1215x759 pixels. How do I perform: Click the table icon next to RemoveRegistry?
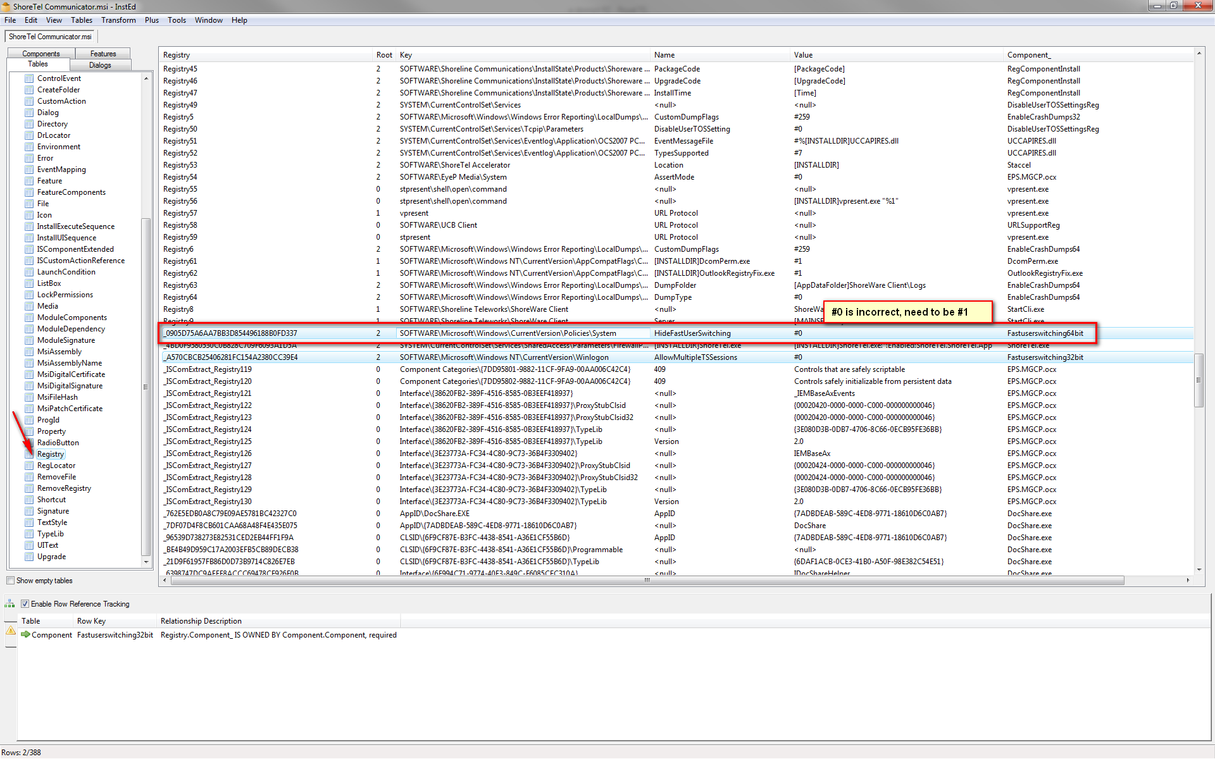point(29,488)
